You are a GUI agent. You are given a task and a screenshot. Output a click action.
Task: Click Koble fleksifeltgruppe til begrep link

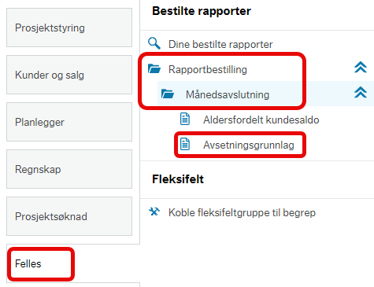pyautogui.click(x=242, y=212)
